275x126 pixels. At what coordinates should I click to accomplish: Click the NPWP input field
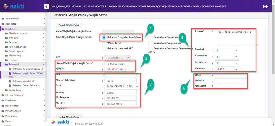120,69
